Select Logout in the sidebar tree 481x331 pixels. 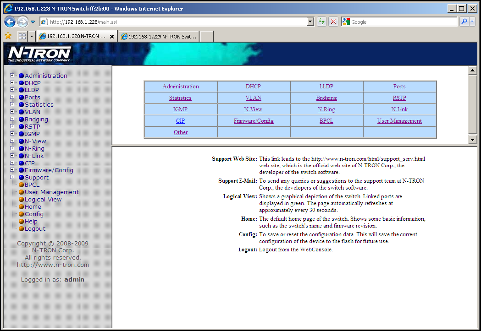pos(35,229)
